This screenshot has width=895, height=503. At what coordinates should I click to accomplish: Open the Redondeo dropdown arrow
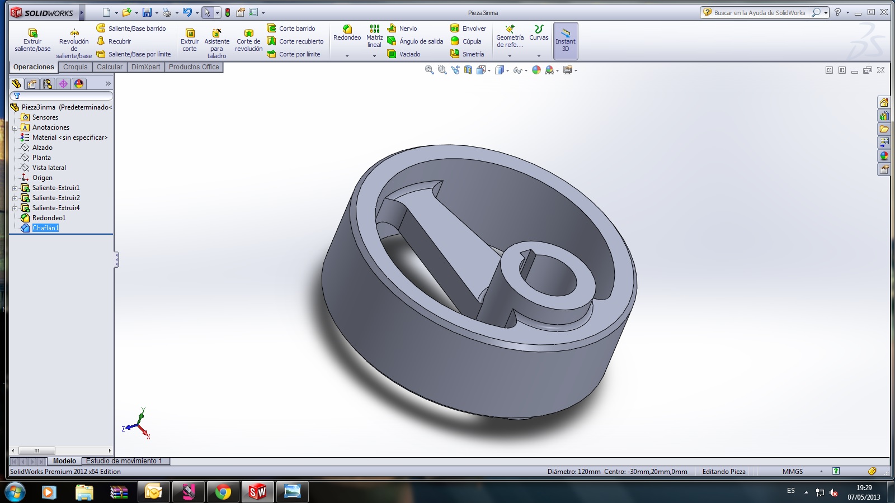coord(347,56)
